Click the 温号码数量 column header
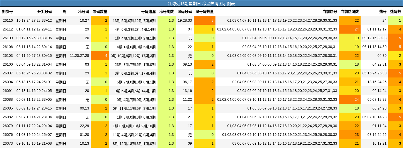 (205, 12)
